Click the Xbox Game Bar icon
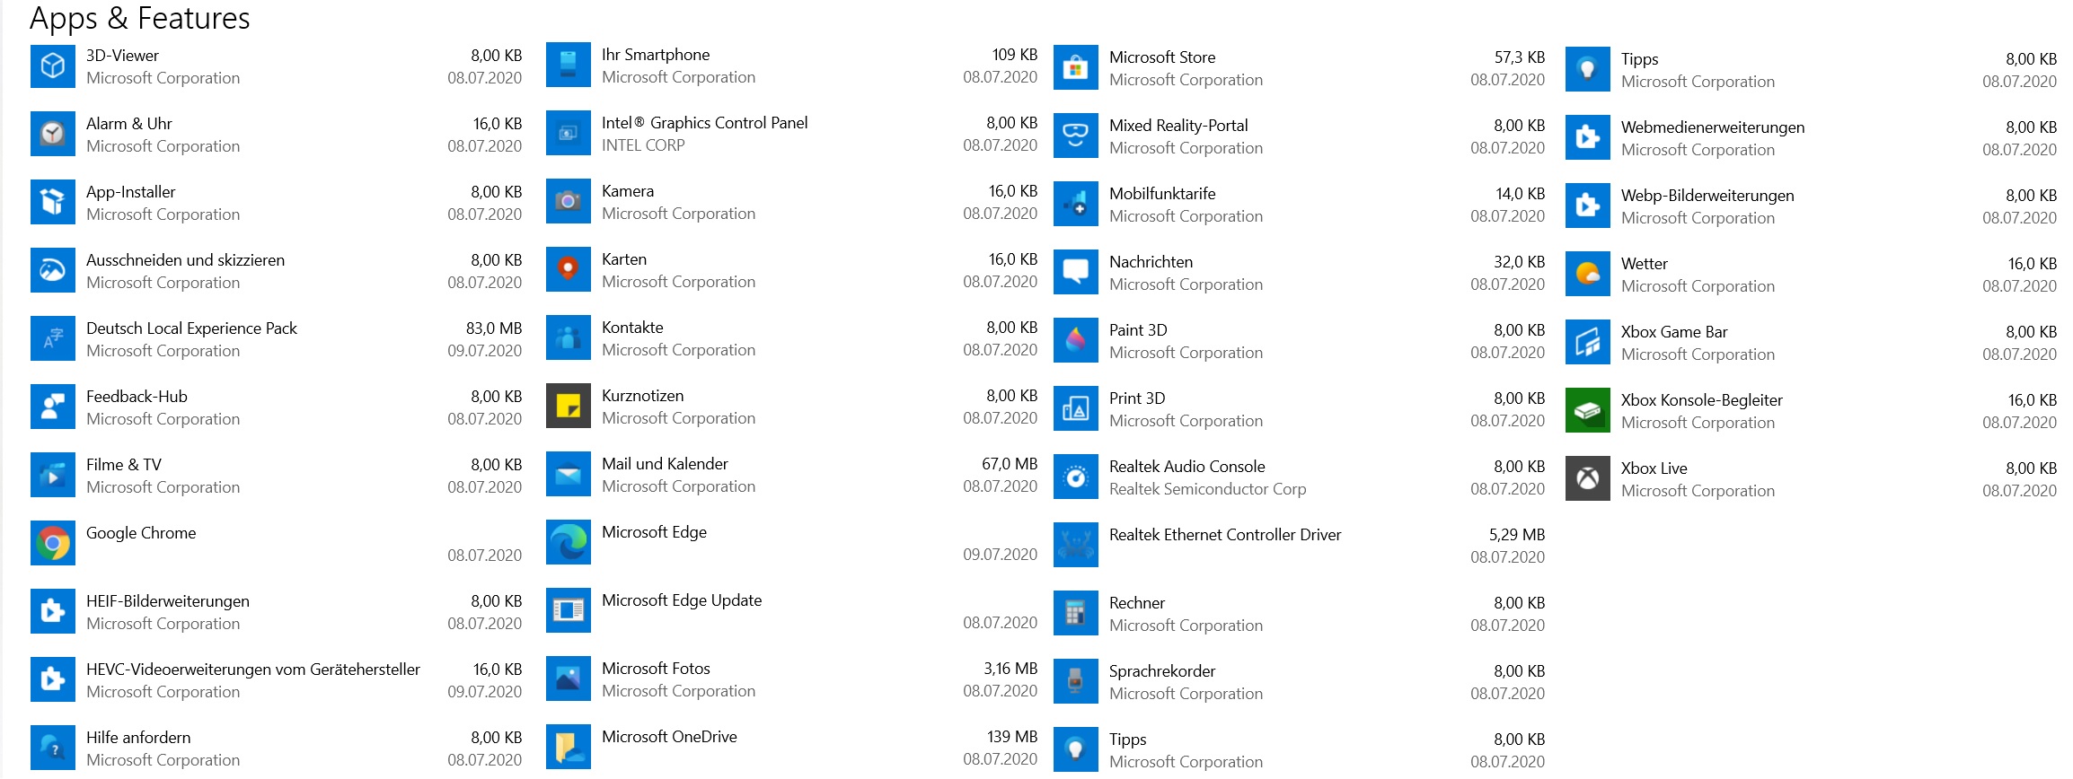This screenshot has width=2073, height=779. [x=1588, y=342]
